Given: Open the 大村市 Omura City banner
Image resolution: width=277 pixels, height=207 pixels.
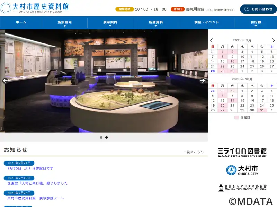Looking at the screenshot, I should tap(242, 170).
